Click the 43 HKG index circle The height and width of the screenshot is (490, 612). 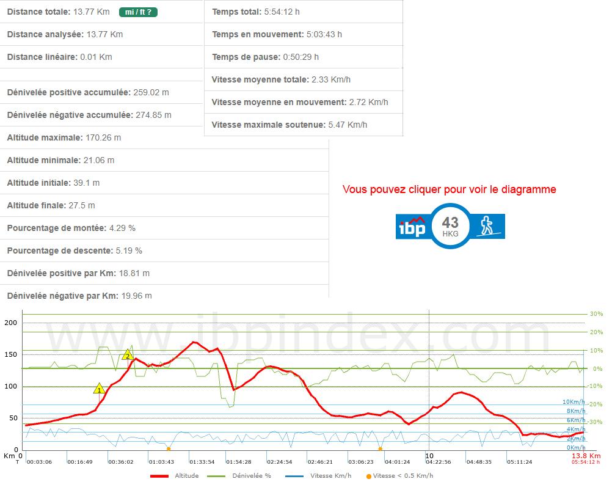450,226
